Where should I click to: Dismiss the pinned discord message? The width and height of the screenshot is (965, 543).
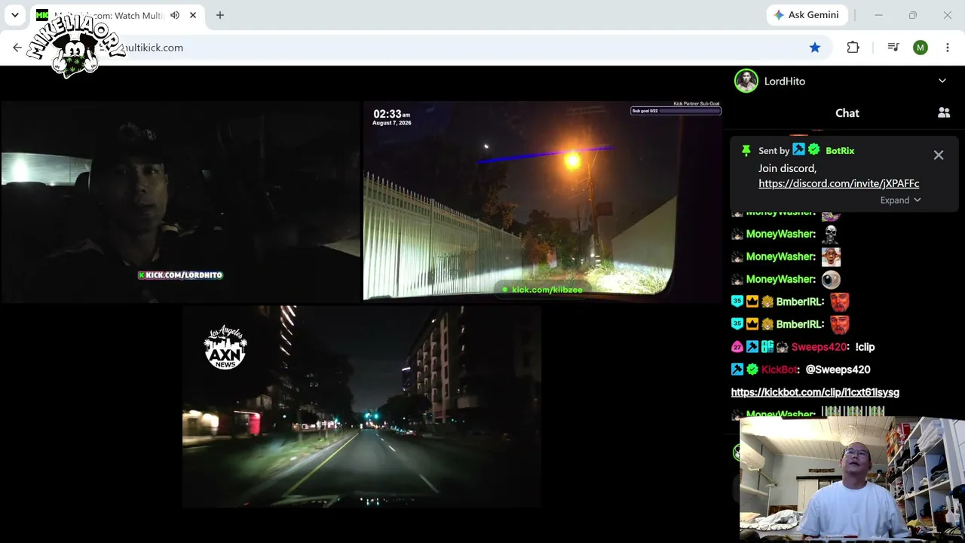(939, 155)
